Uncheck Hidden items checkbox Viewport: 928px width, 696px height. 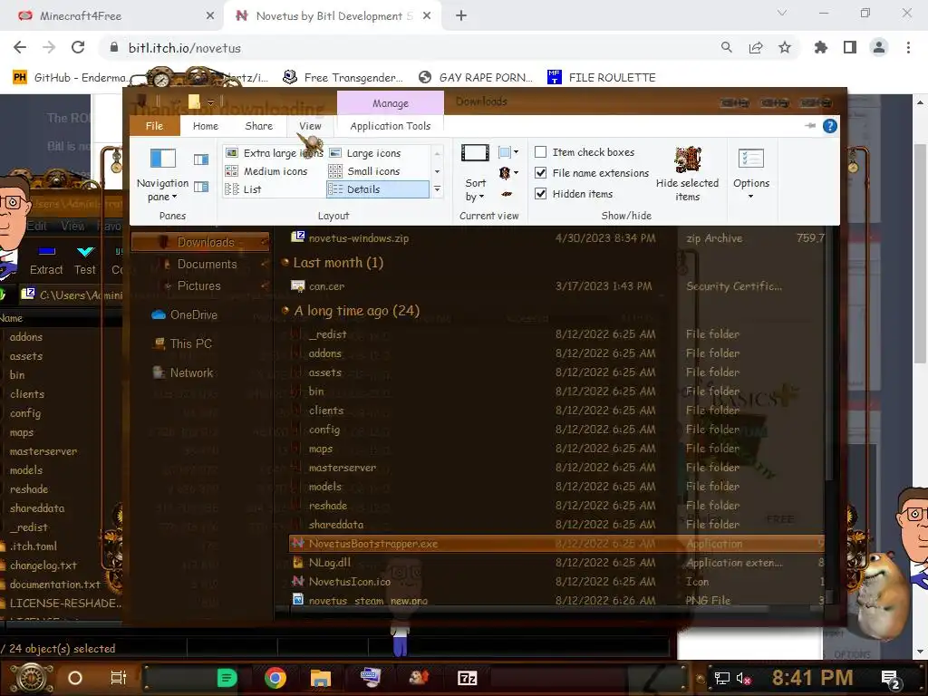(x=540, y=194)
